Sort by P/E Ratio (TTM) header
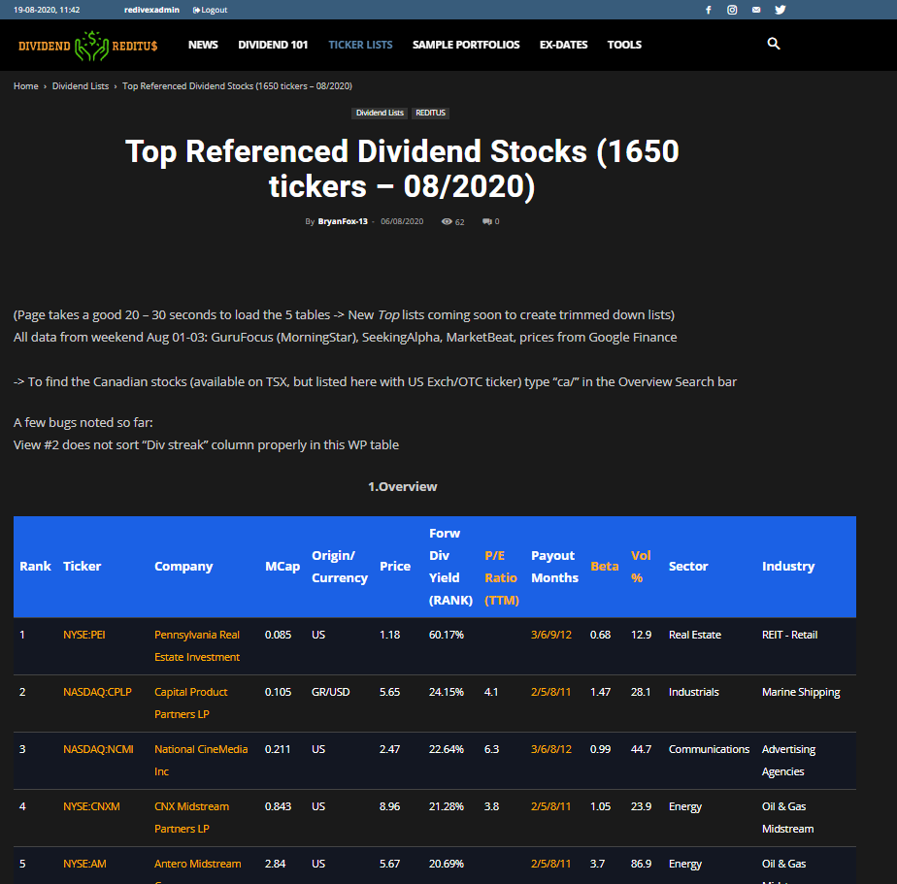This screenshot has height=884, width=897. coord(502,577)
